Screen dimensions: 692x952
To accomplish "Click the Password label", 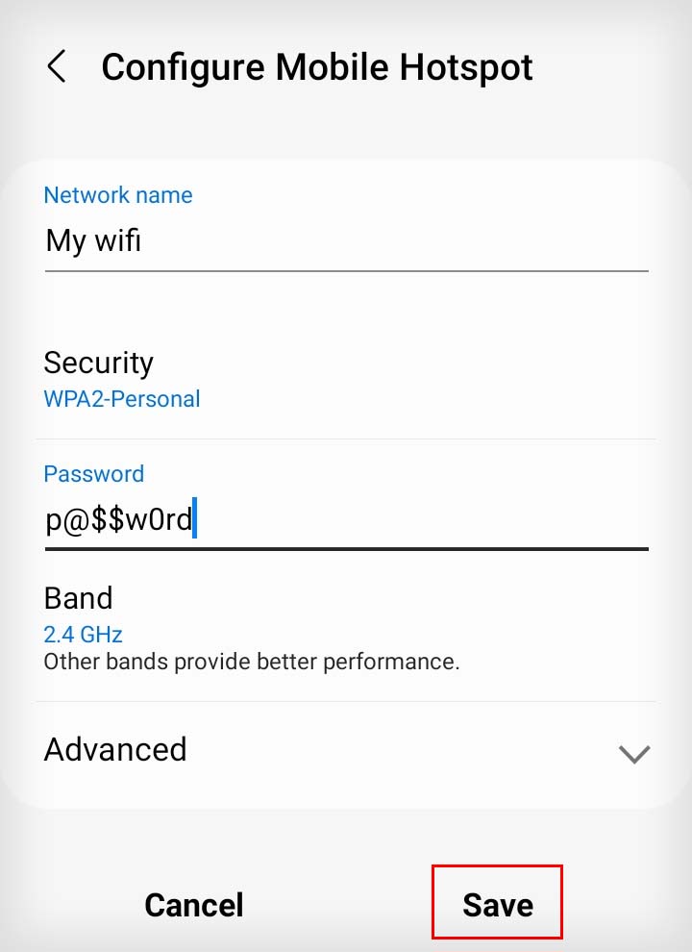I will 94,473.
